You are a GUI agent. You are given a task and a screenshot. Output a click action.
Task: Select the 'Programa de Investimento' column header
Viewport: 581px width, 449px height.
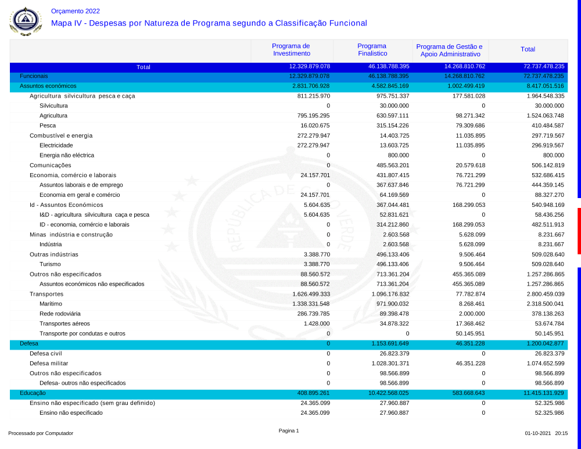[291, 50]
